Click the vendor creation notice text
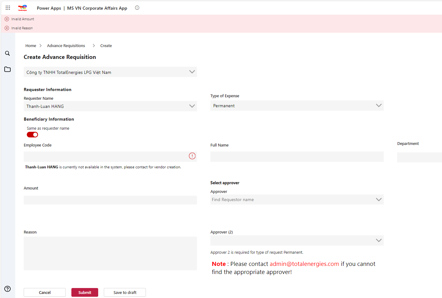 103,167
